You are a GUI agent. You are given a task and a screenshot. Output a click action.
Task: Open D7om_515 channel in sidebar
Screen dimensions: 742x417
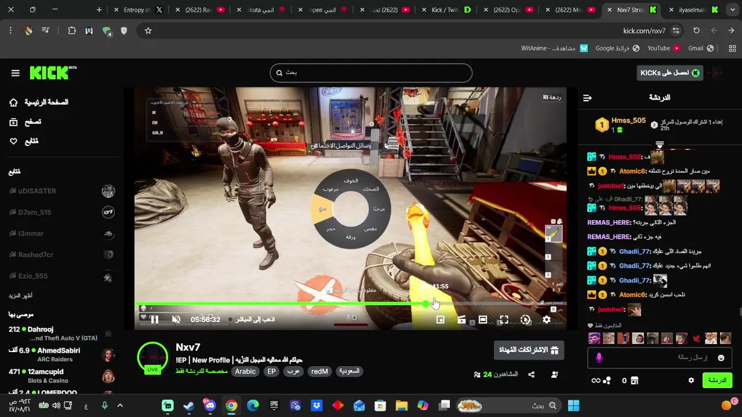pyautogui.click(x=61, y=213)
